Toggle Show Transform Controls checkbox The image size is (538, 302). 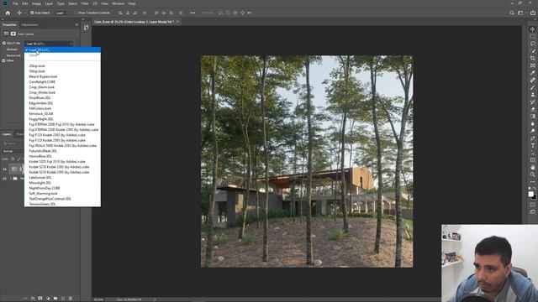tap(76, 13)
